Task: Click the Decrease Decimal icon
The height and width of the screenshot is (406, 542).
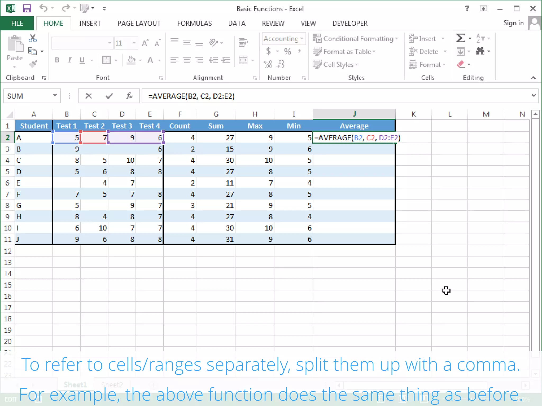Action: point(280,64)
